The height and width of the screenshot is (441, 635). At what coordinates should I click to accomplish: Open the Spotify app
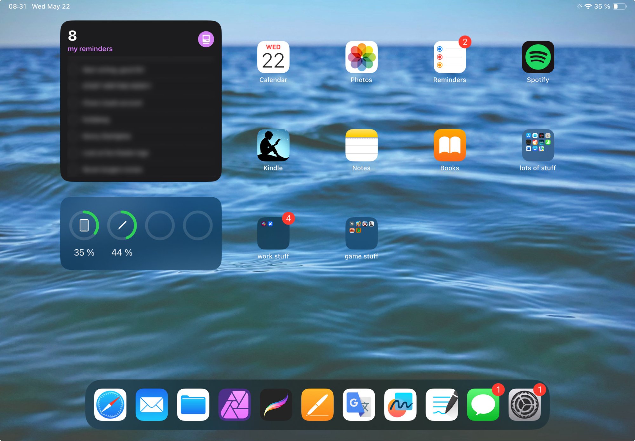(x=538, y=57)
